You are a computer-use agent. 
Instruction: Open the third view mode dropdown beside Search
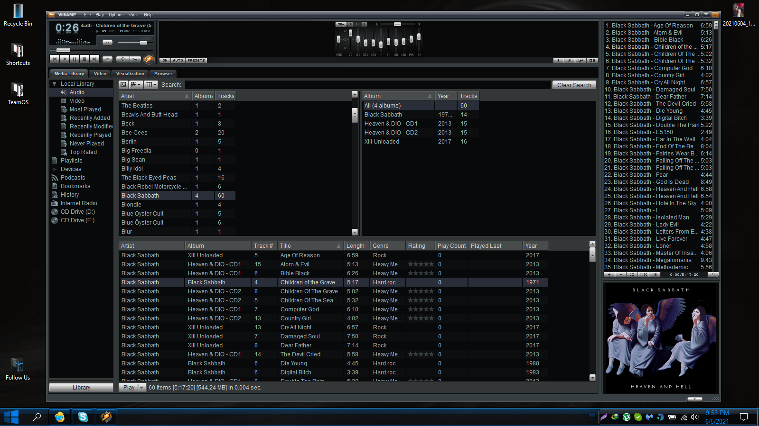point(151,84)
